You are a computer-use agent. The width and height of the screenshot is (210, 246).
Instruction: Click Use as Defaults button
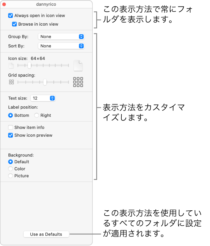click(x=46, y=234)
